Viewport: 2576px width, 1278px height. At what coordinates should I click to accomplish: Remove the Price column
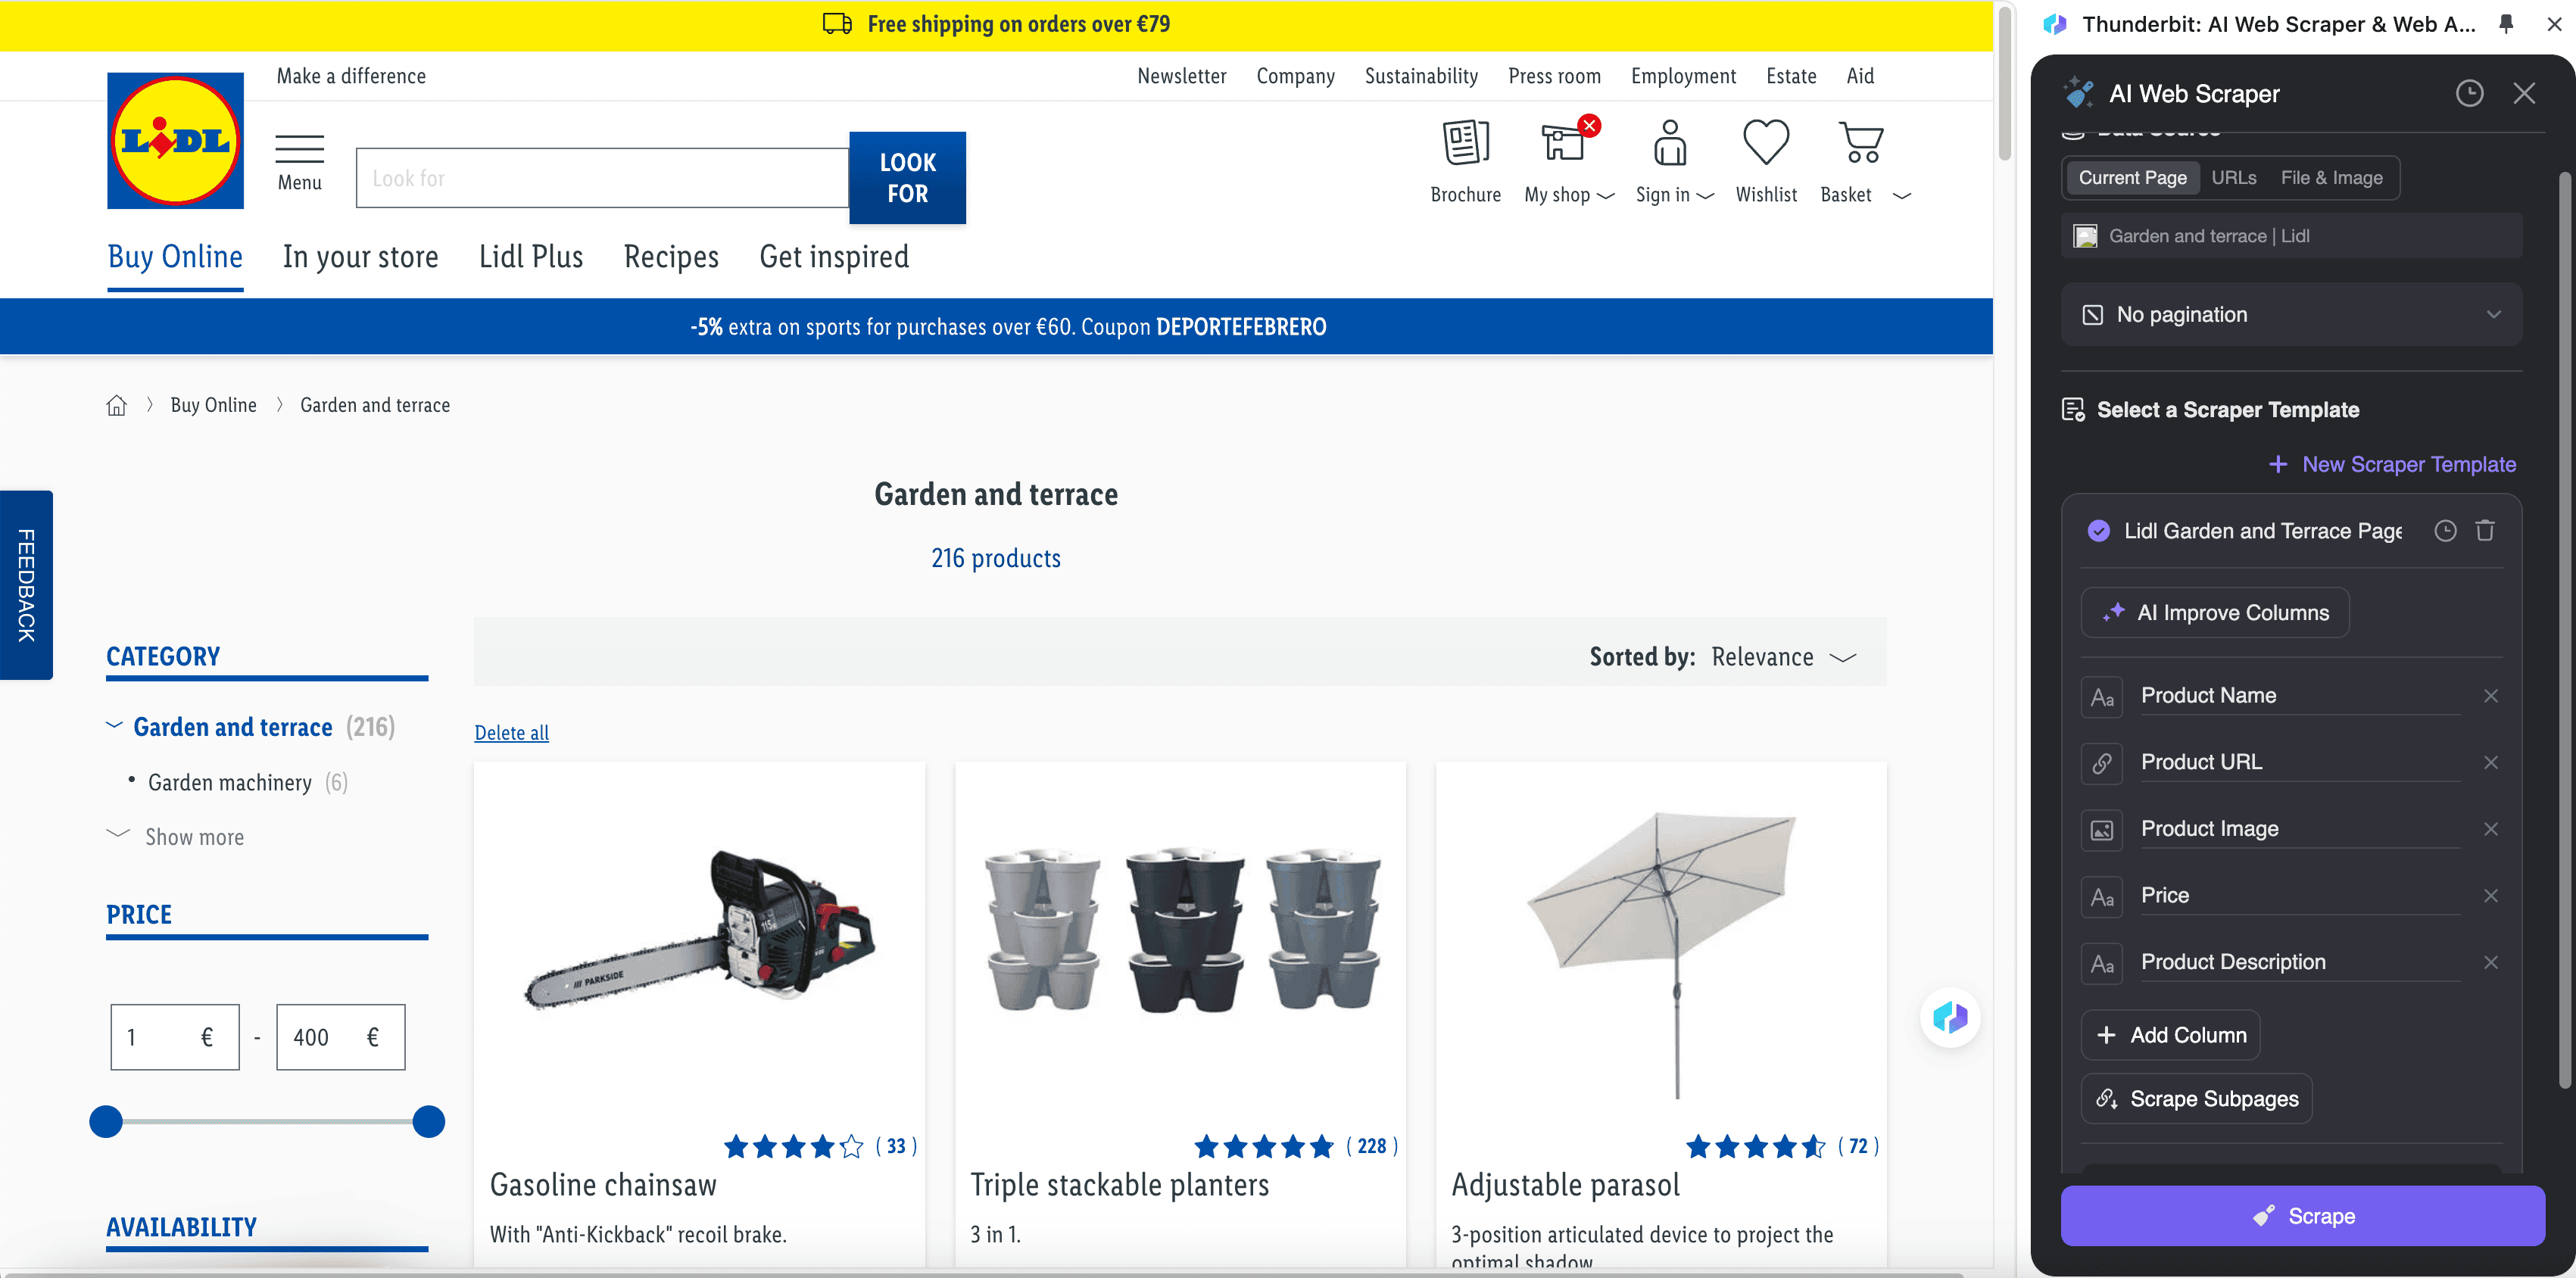tap(2490, 896)
